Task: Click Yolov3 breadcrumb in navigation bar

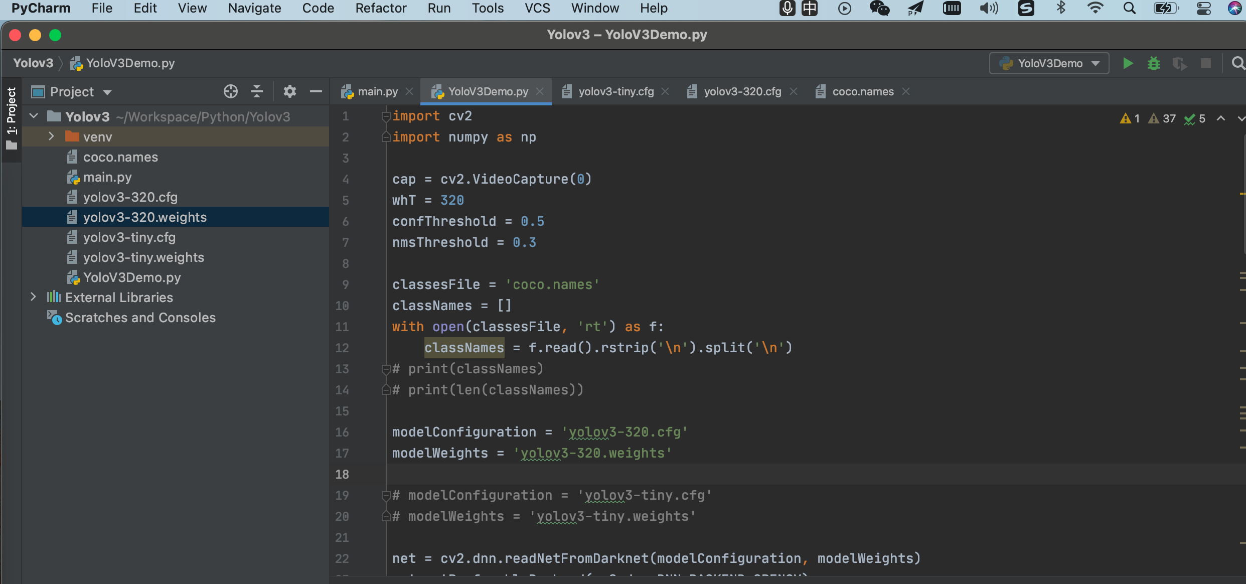Action: tap(33, 63)
